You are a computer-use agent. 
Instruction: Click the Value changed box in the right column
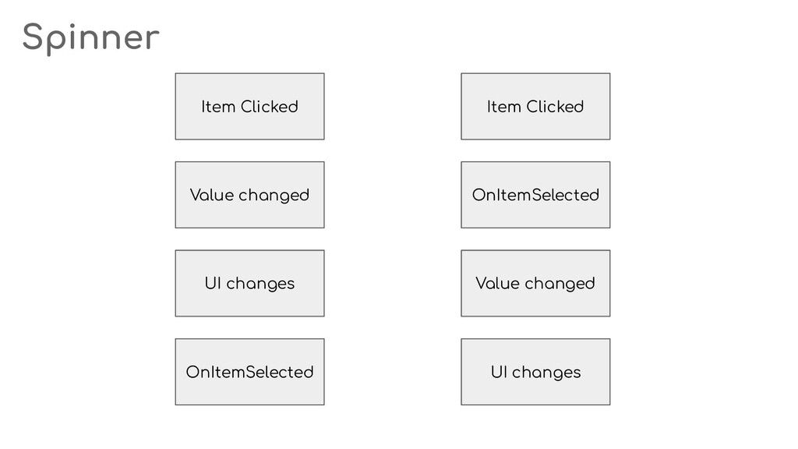pos(535,284)
